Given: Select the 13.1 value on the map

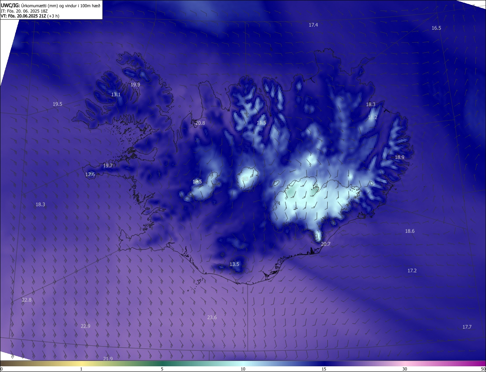Looking at the screenshot, I should point(116,95).
